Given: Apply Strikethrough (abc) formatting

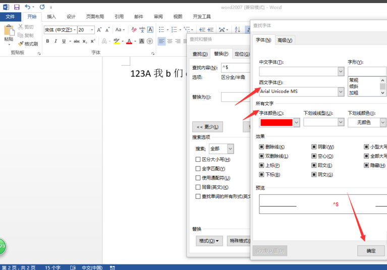Looking at the screenshot, I should (77, 41).
